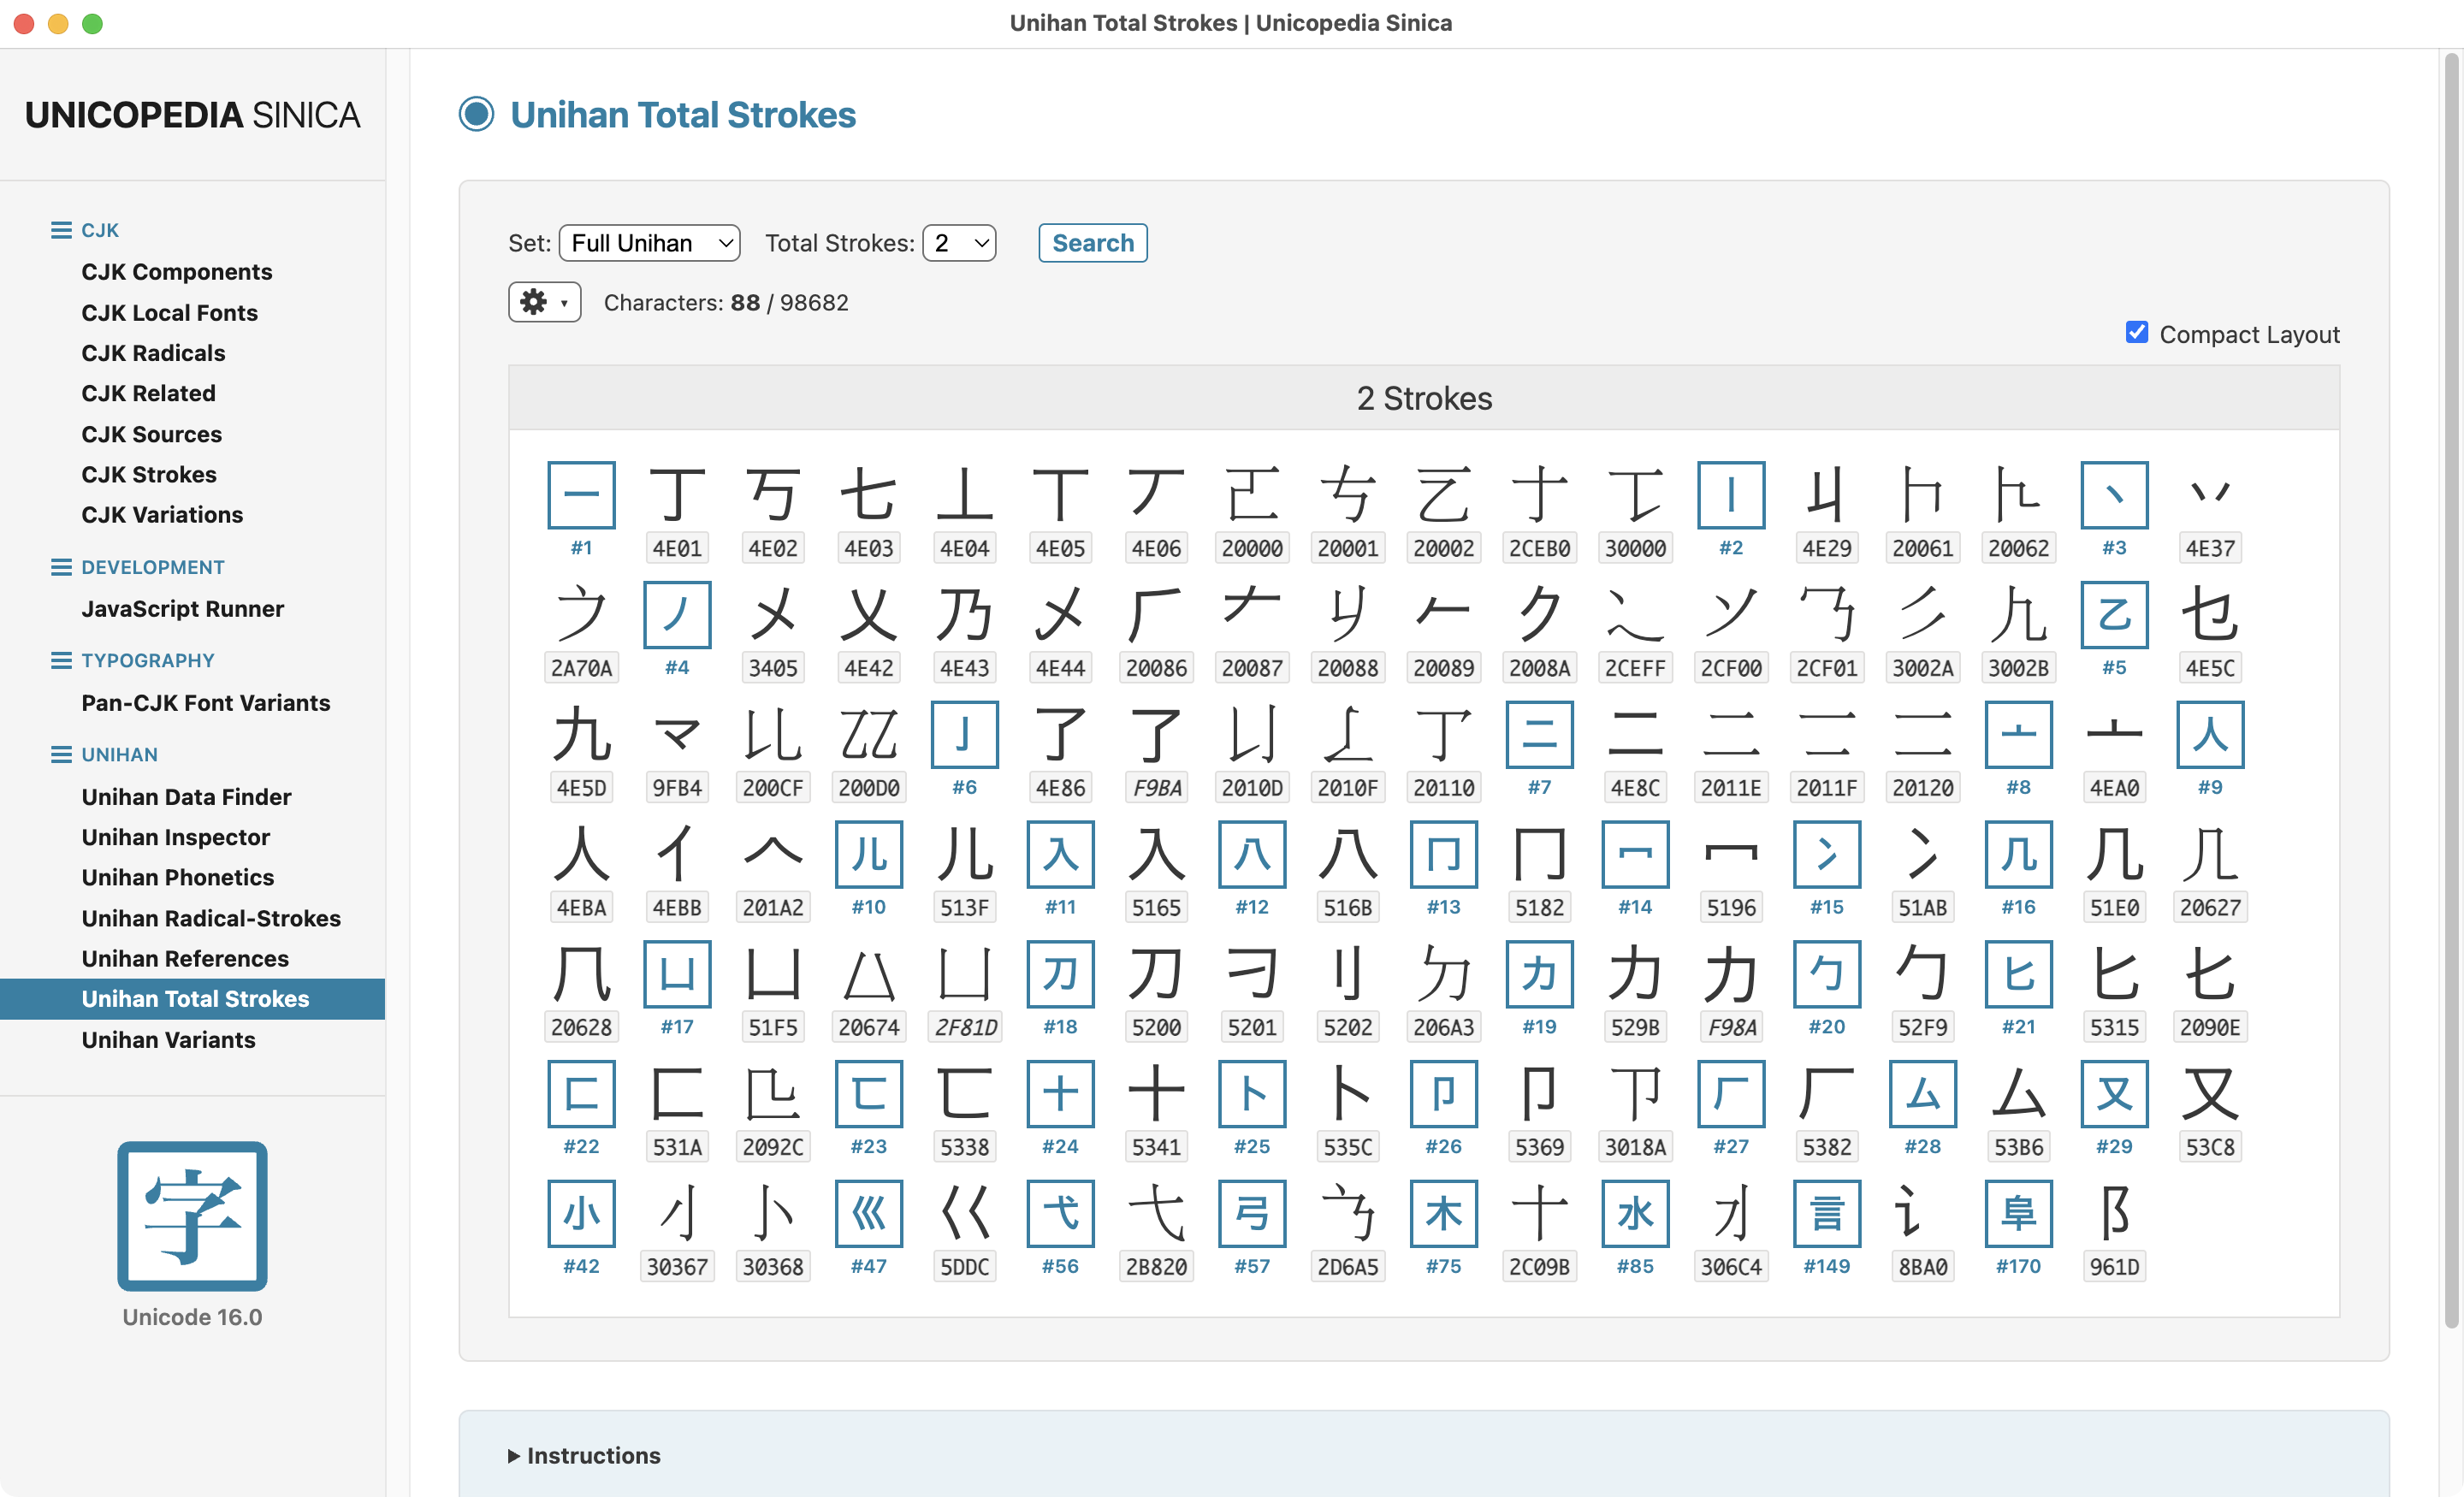Uncheck the Compact Layout checkbox
This screenshot has width=2464, height=1497.
[x=2136, y=333]
